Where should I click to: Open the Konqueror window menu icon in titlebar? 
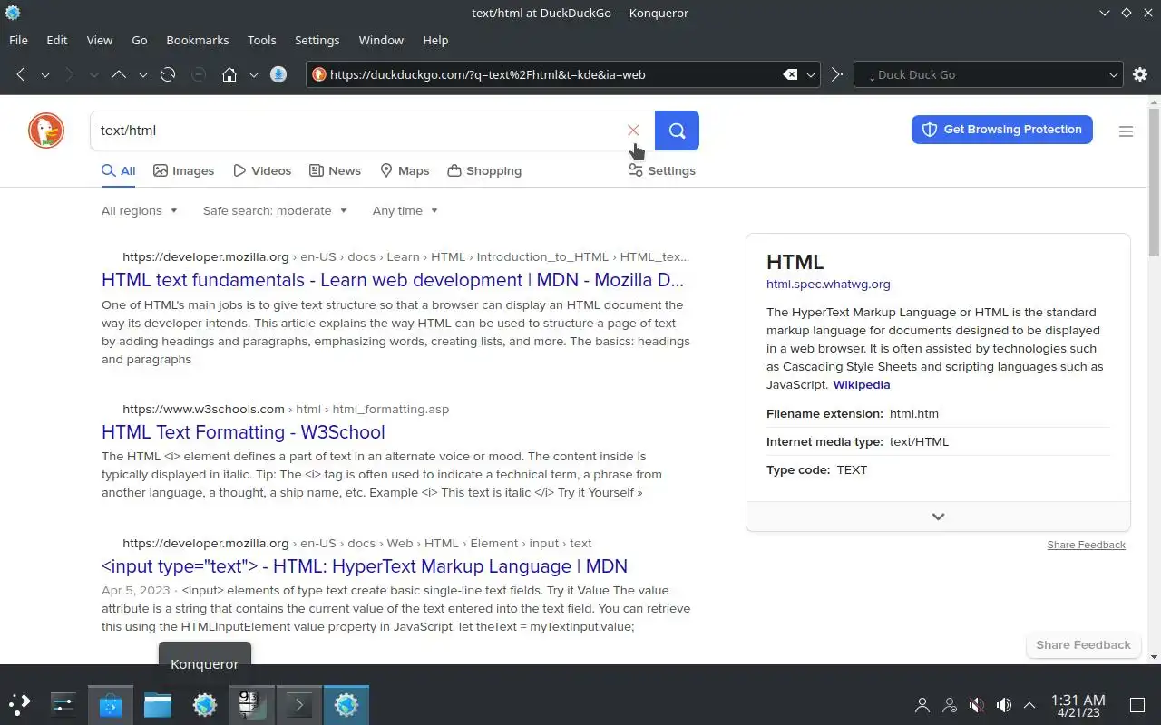point(13,13)
